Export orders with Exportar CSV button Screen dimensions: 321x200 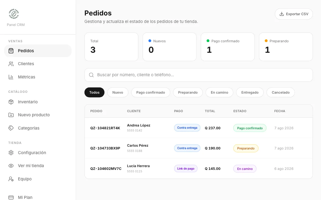[294, 14]
